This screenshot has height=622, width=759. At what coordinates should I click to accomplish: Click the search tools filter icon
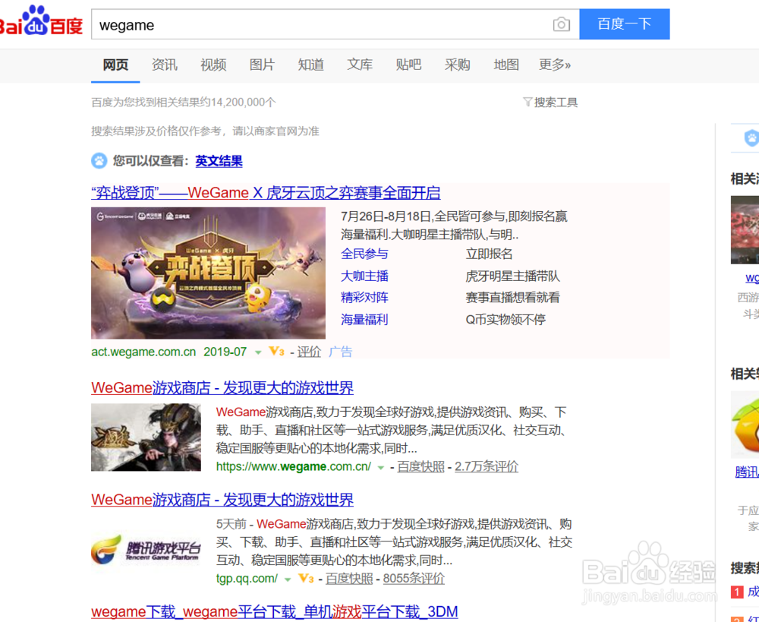(x=528, y=102)
